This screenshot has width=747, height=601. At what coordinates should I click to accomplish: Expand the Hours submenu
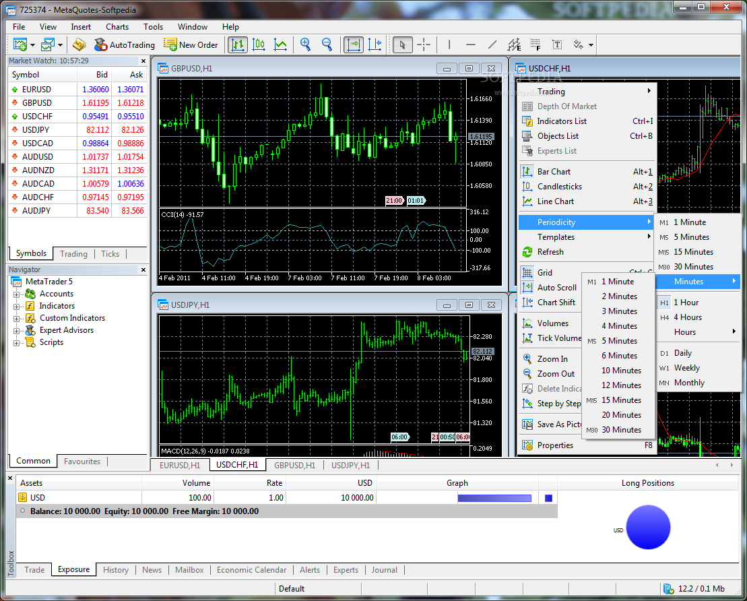[x=699, y=332]
